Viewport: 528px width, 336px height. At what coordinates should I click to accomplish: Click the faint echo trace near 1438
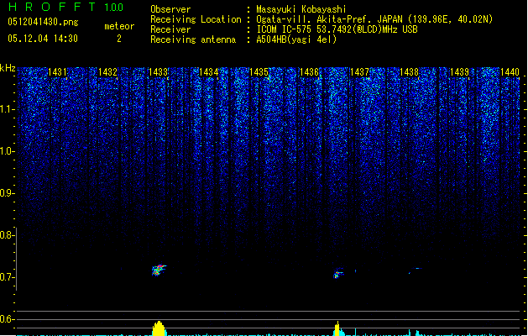pos(416,270)
